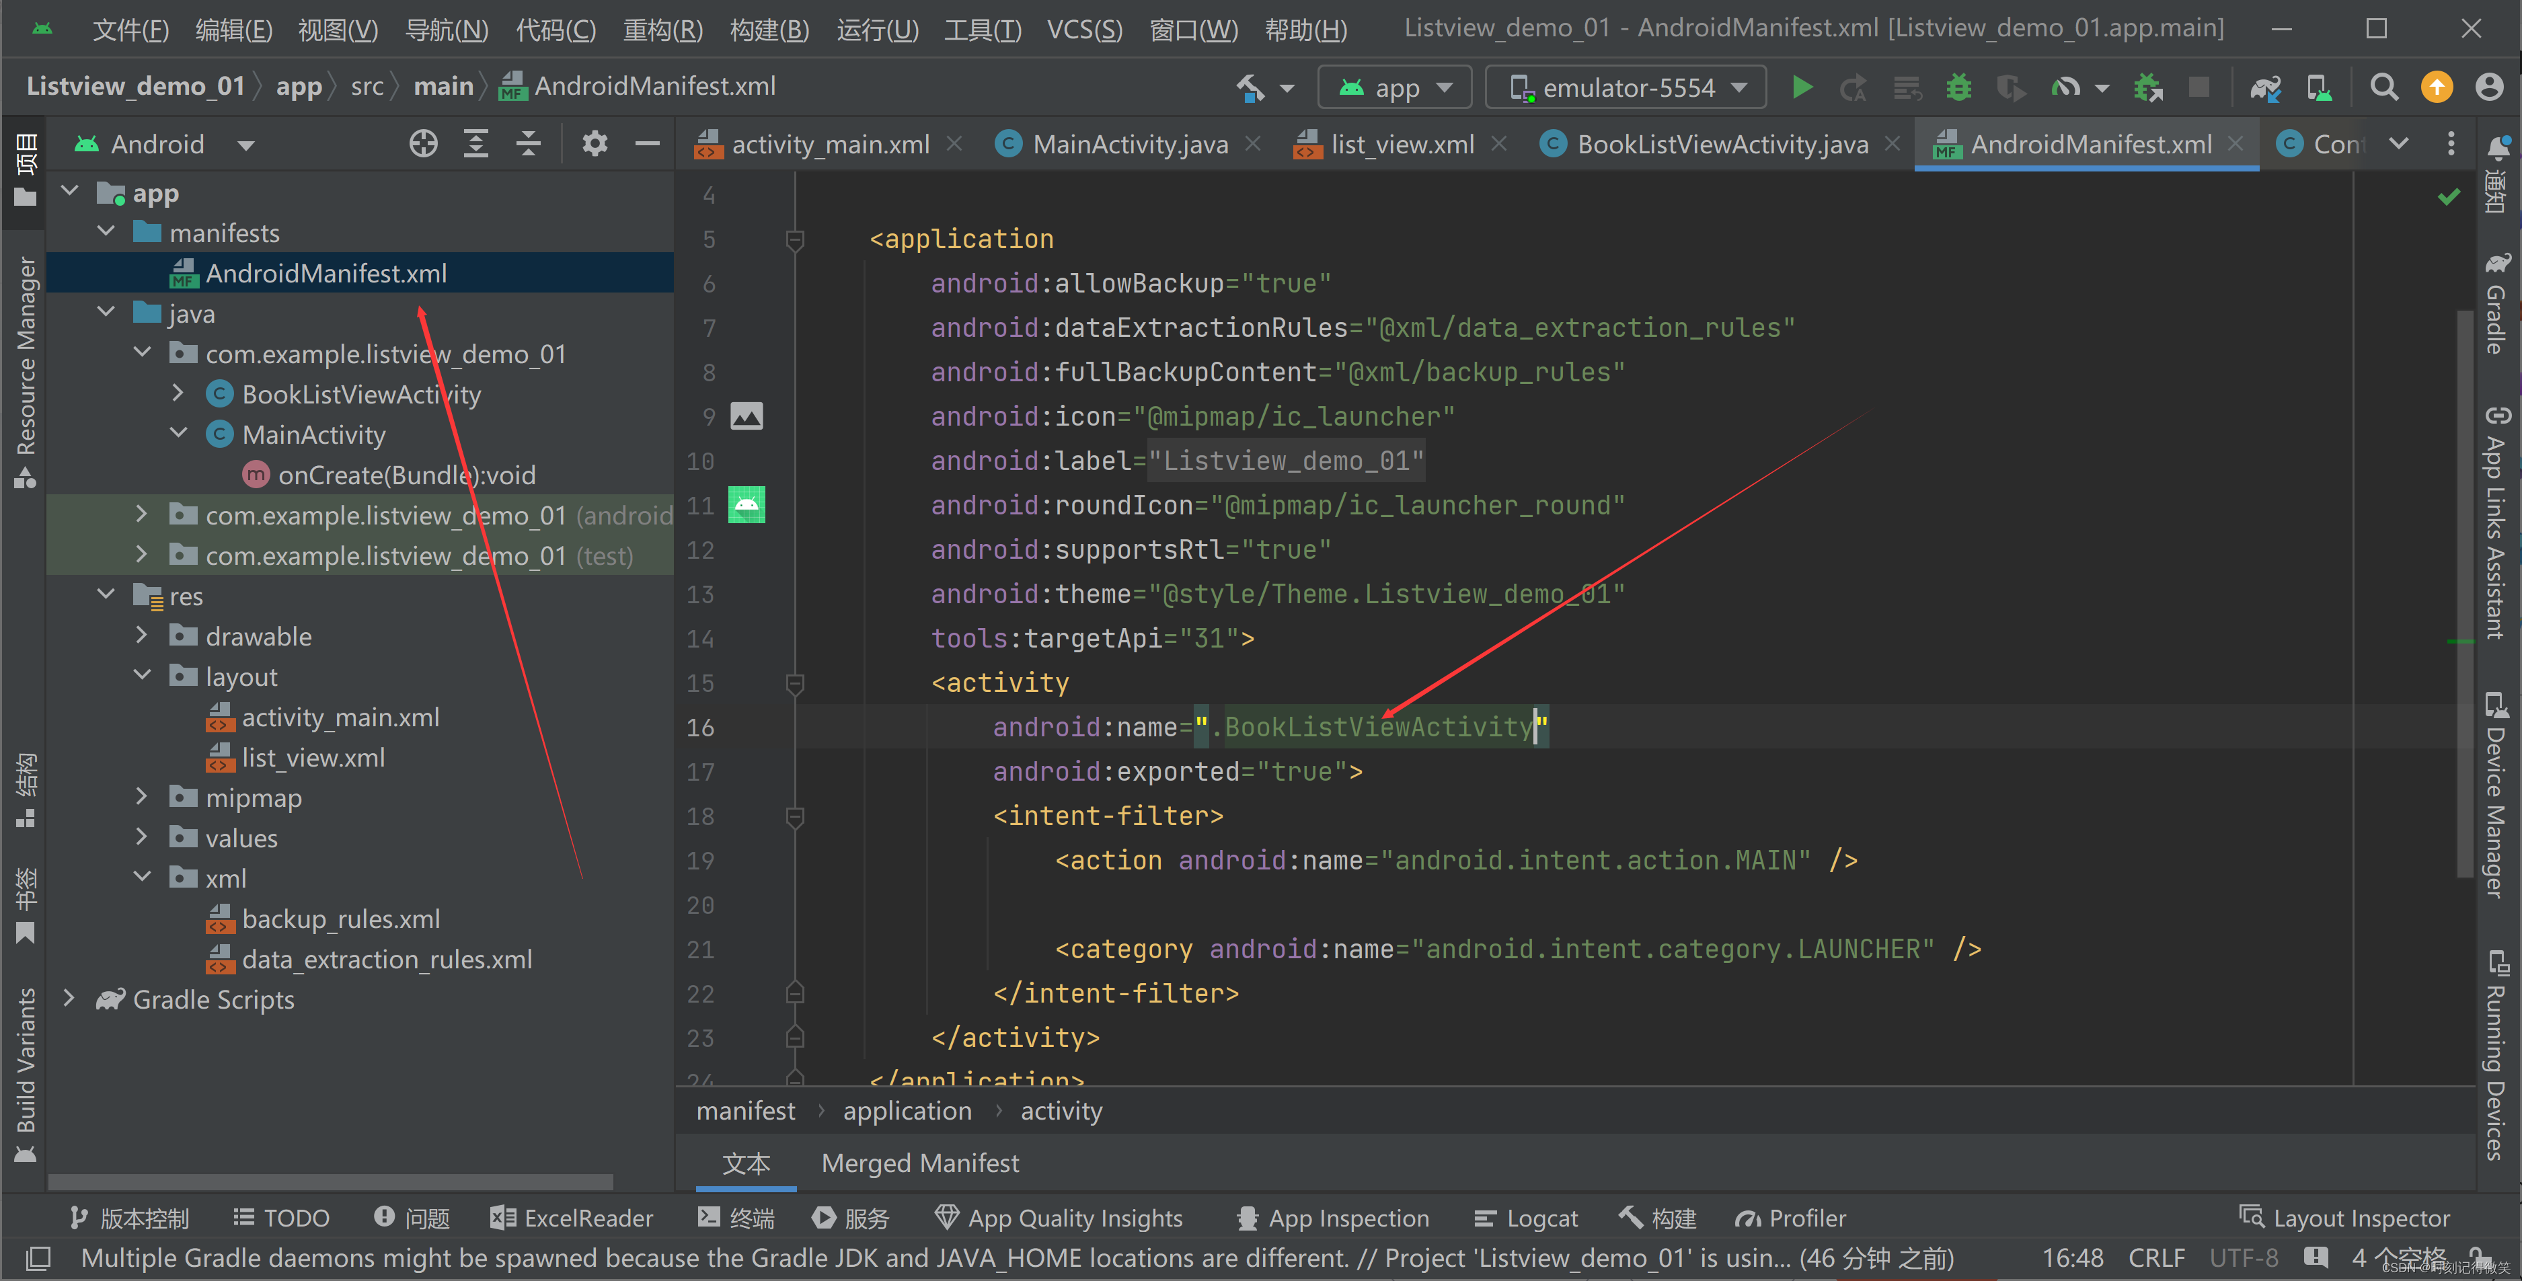The width and height of the screenshot is (2522, 1281).
Task: Open the Android project view dropdown
Action: (165, 144)
